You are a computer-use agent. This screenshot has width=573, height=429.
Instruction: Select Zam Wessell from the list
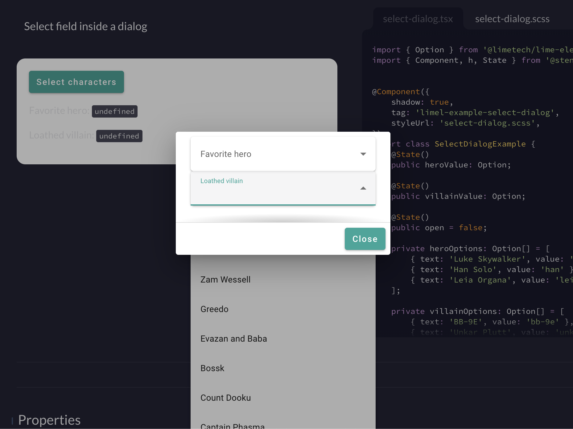pos(225,279)
